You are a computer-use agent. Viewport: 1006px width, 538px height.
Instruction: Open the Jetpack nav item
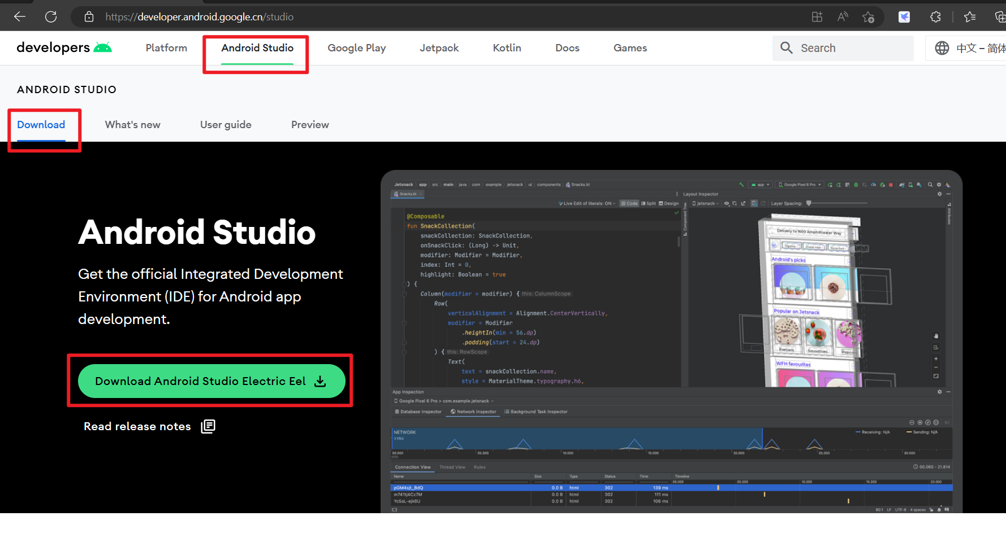click(439, 48)
